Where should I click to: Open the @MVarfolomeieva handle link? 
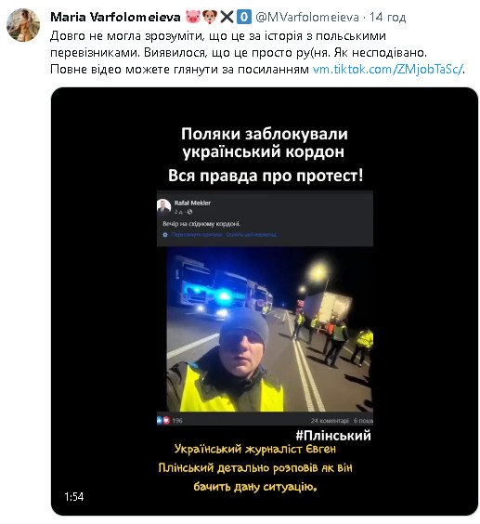point(307,17)
